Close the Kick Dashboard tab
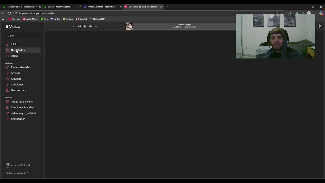The image size is (325, 183). [x=80, y=7]
